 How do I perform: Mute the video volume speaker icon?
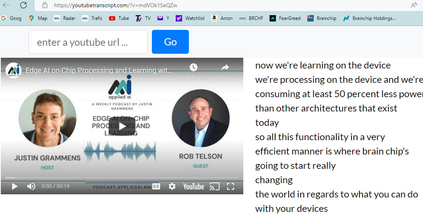pos(31,186)
